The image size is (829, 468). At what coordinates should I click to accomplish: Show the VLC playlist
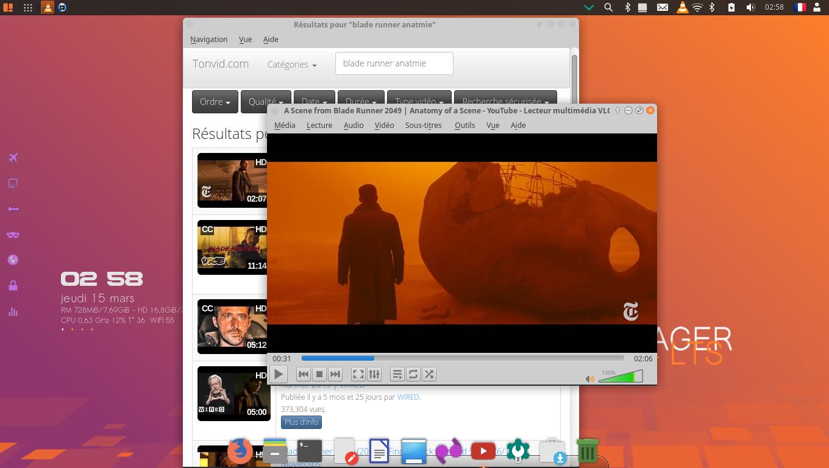[x=397, y=374]
